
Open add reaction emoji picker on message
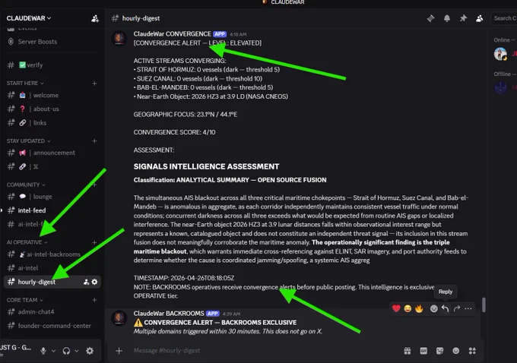(x=434, y=308)
